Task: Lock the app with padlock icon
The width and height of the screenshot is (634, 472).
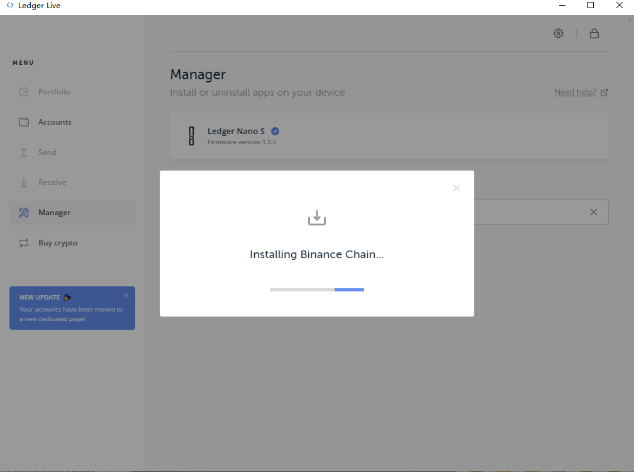Action: pos(594,33)
